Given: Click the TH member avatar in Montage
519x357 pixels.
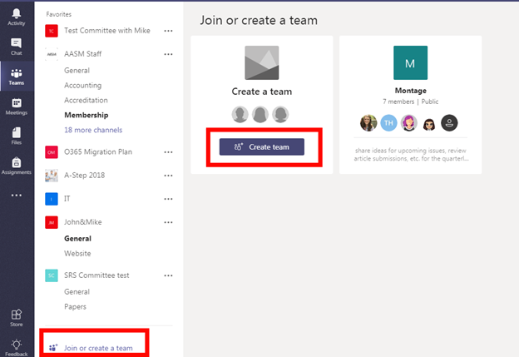Looking at the screenshot, I should 388,123.
